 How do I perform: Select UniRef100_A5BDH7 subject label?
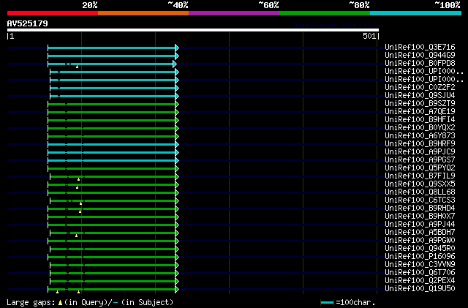420,233
